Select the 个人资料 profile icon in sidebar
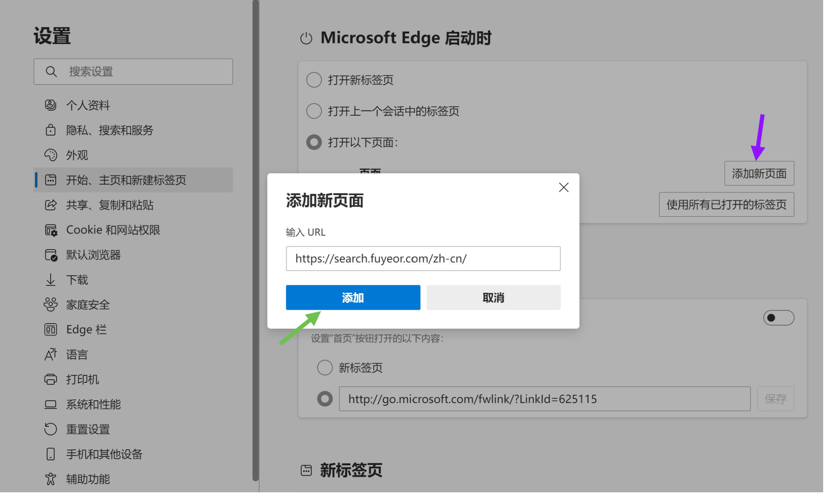This screenshot has width=835, height=499. (x=51, y=105)
